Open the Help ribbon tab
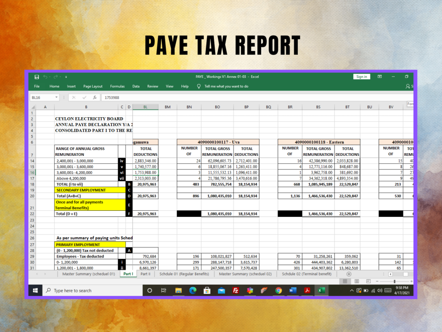442x332 pixels. point(185,86)
